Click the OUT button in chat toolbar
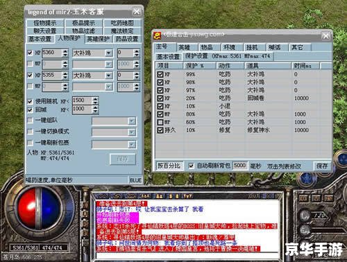The image size is (347, 262). click(x=254, y=196)
